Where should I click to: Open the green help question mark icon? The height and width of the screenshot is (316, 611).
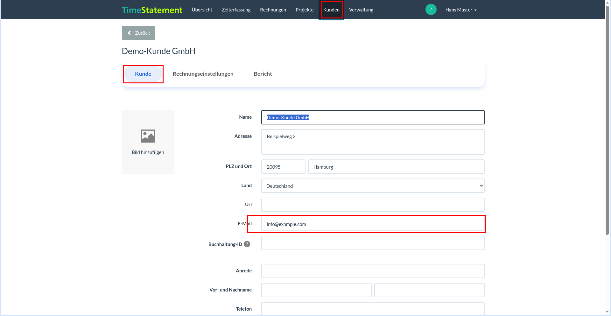[431, 10]
